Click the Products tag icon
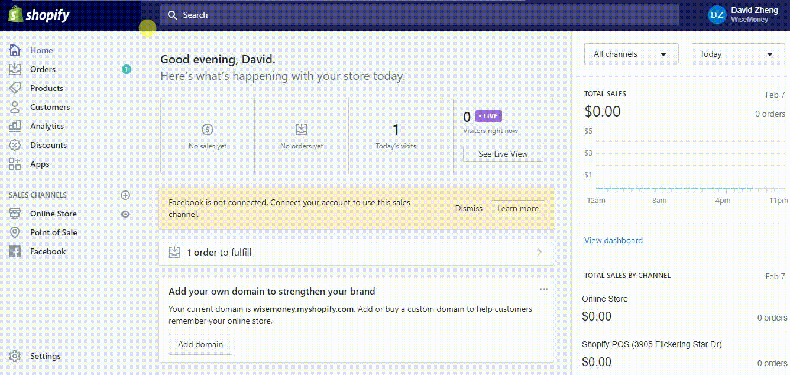The image size is (790, 375). (15, 88)
